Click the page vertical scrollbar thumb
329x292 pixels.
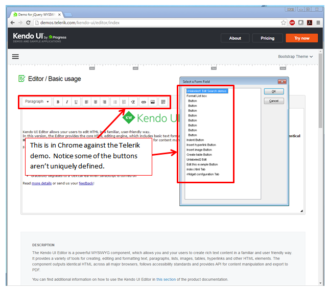point(320,90)
